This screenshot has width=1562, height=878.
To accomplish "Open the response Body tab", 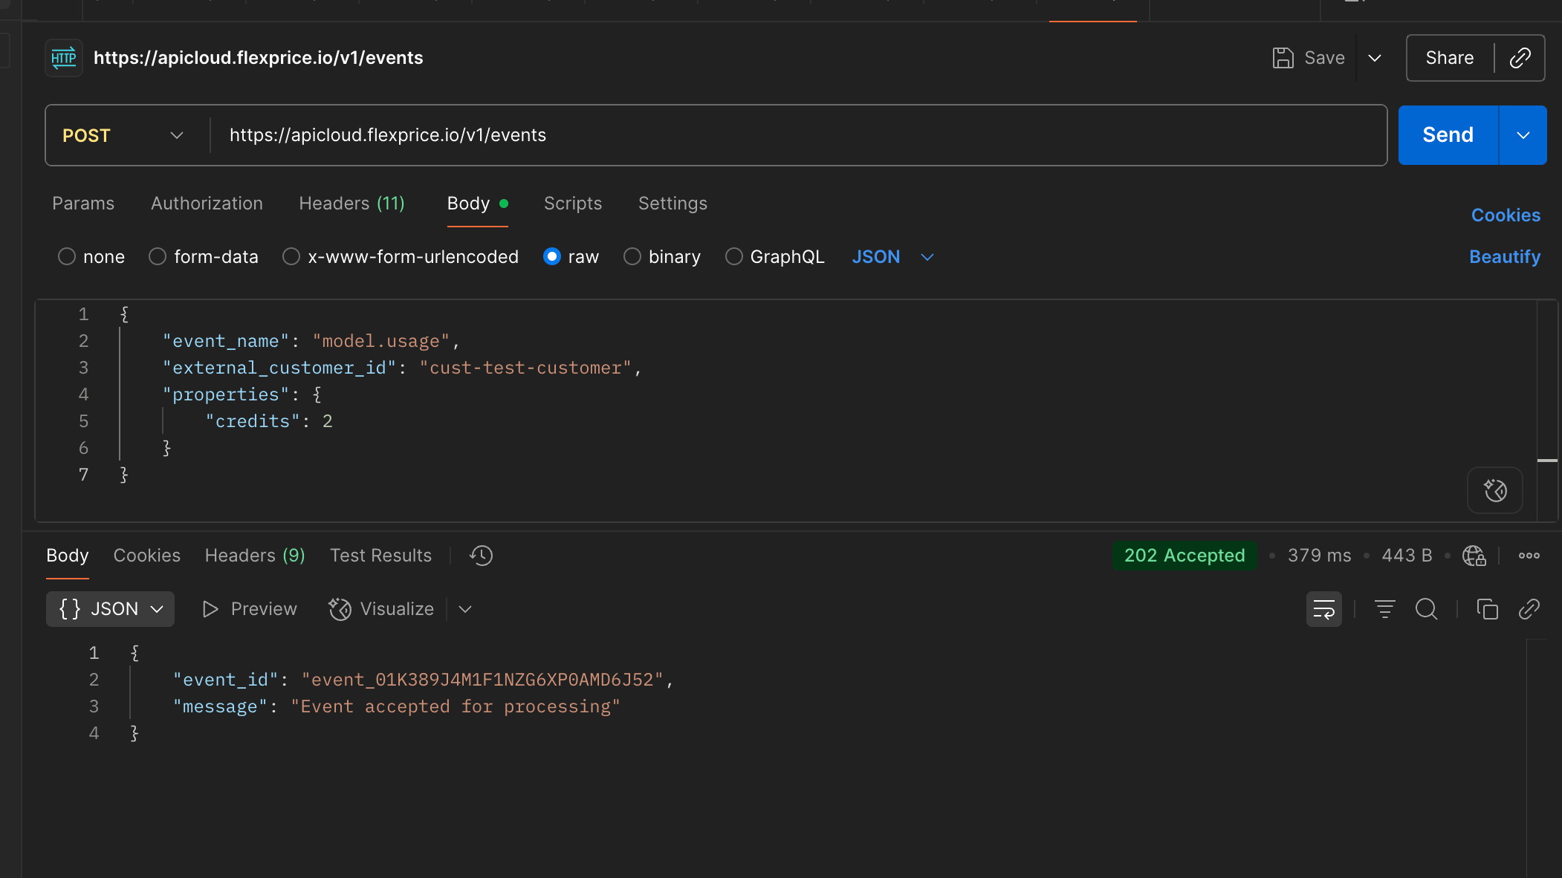I will (67, 556).
